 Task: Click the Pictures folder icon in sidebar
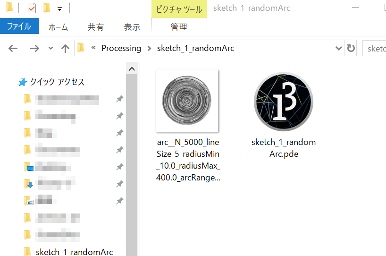tap(29, 201)
